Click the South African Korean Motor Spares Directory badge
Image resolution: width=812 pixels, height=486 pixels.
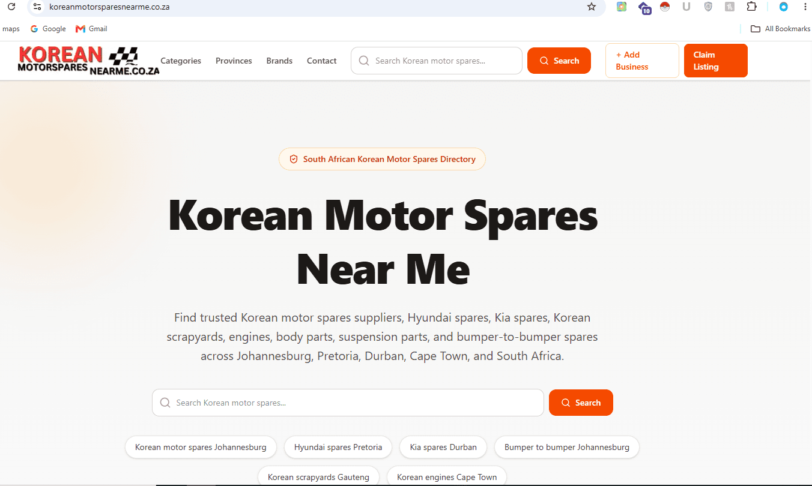[382, 159]
